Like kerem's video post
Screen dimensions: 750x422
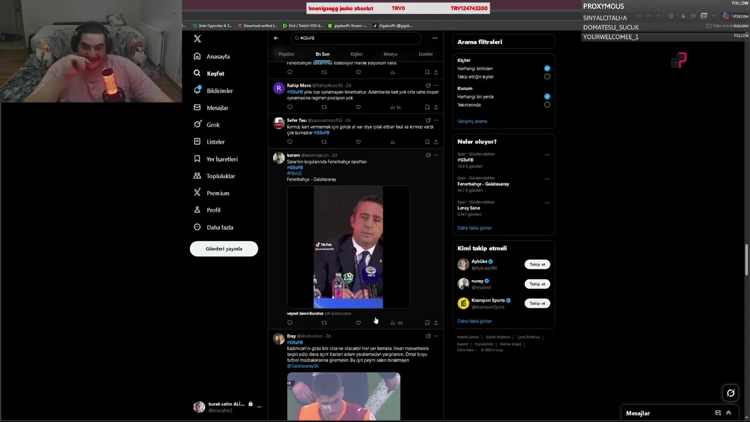[x=358, y=322]
